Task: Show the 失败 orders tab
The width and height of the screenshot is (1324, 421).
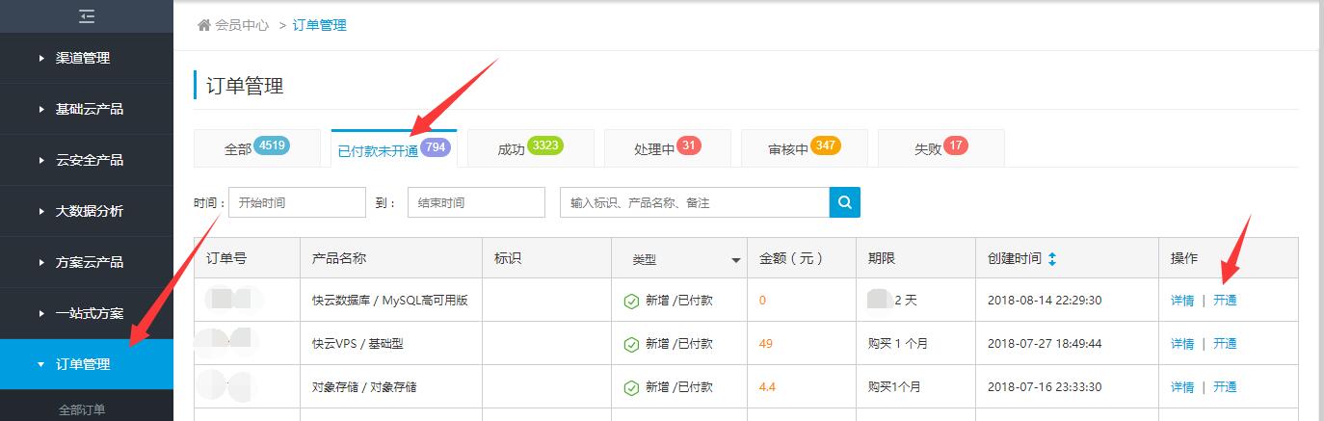Action: [940, 149]
